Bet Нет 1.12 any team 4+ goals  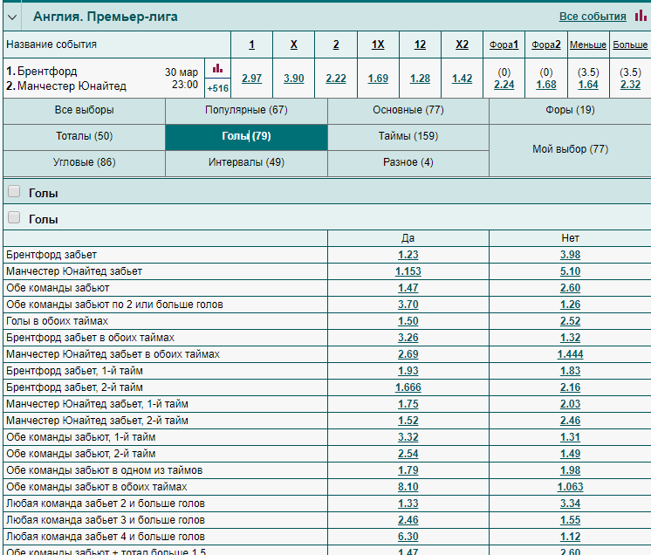pos(570,537)
